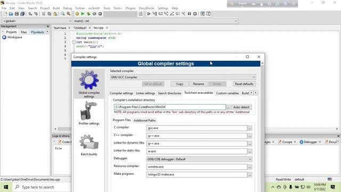Screen dimensions: 341x192
Task: Click the Build and run icon
Action: pyautogui.click(x=88, y=14)
